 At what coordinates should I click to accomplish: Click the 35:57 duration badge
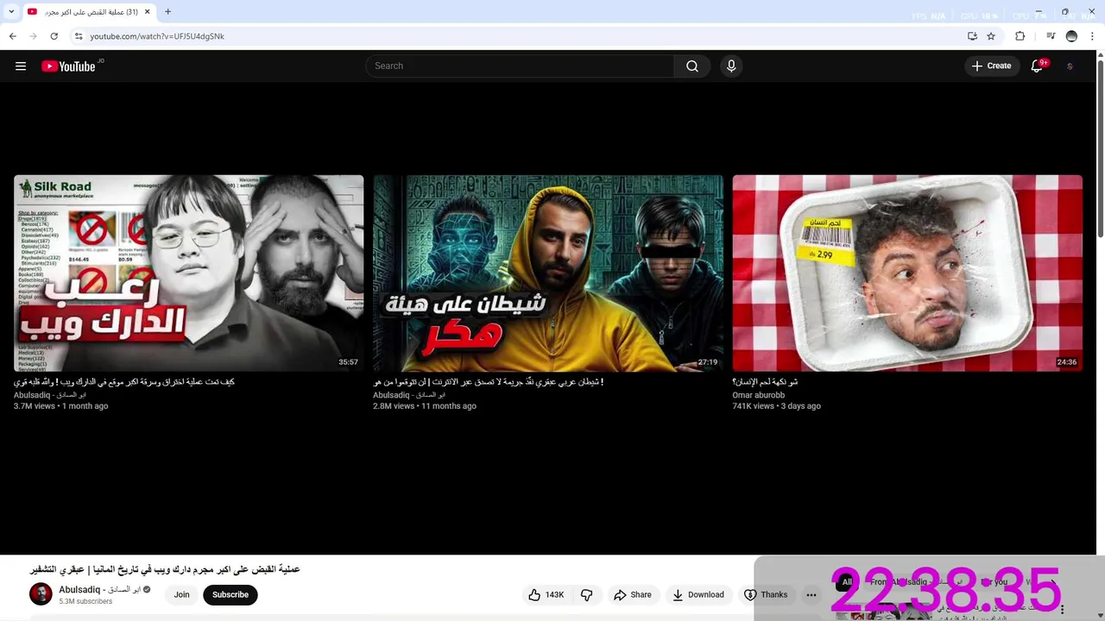[348, 362]
